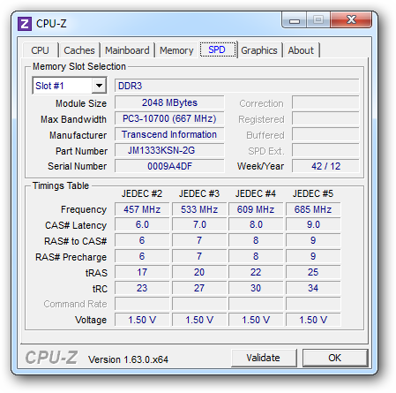396x393 pixels.
Task: Click the JEDEC #3 column header
Action: [x=199, y=193]
